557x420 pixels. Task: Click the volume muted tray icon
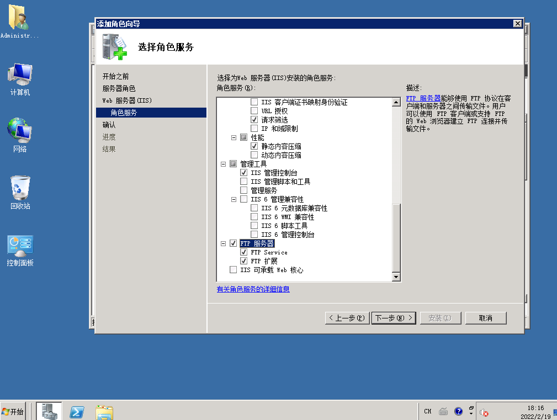(484, 412)
